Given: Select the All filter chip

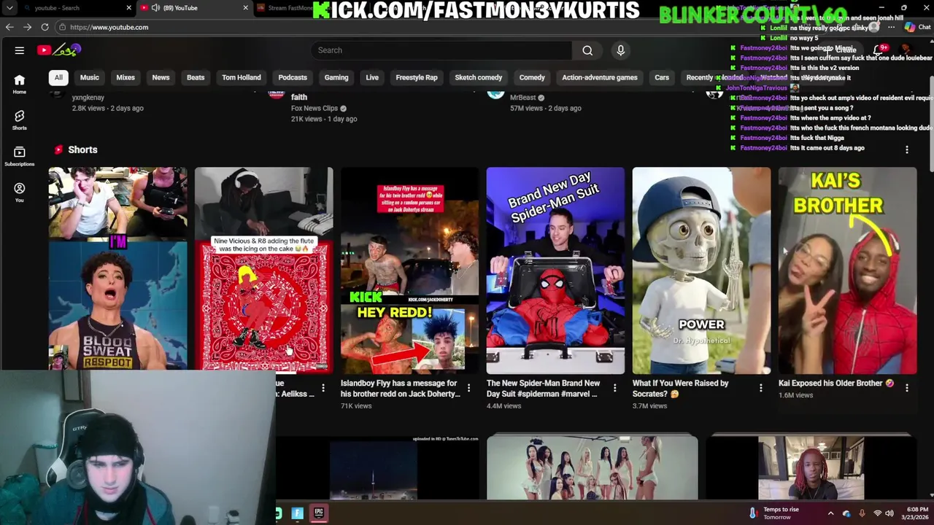Looking at the screenshot, I should tap(58, 77).
